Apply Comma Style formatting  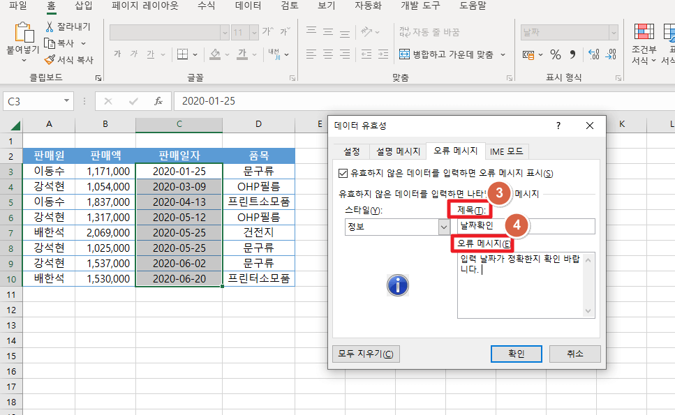(572, 53)
